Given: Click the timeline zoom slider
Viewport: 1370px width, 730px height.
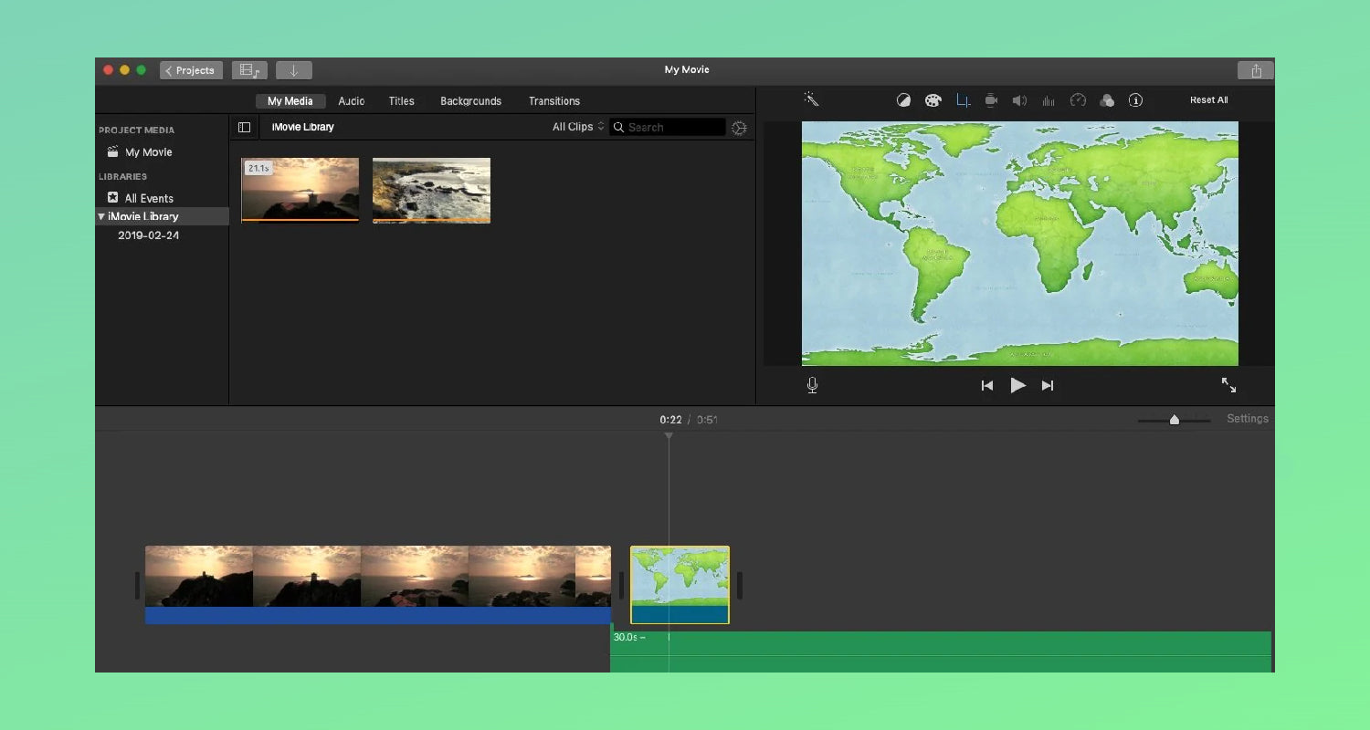Looking at the screenshot, I should coord(1175,420).
